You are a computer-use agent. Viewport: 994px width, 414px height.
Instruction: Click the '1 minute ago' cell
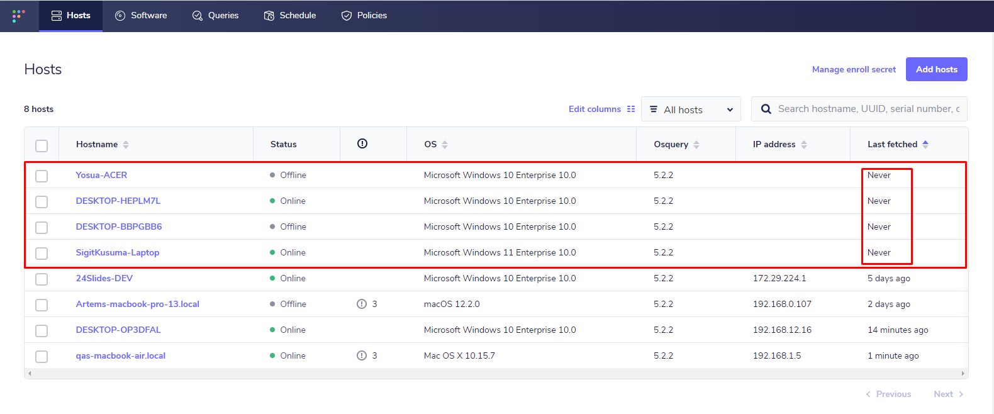[x=893, y=355]
